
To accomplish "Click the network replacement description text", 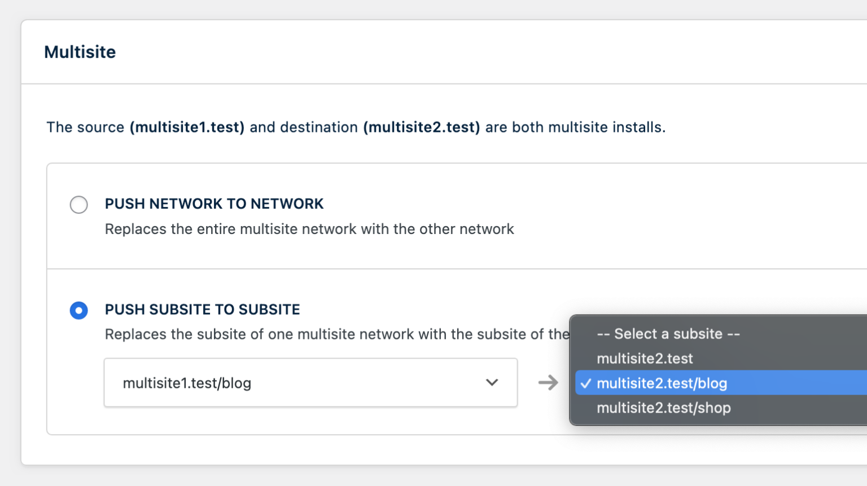I will (x=309, y=229).
